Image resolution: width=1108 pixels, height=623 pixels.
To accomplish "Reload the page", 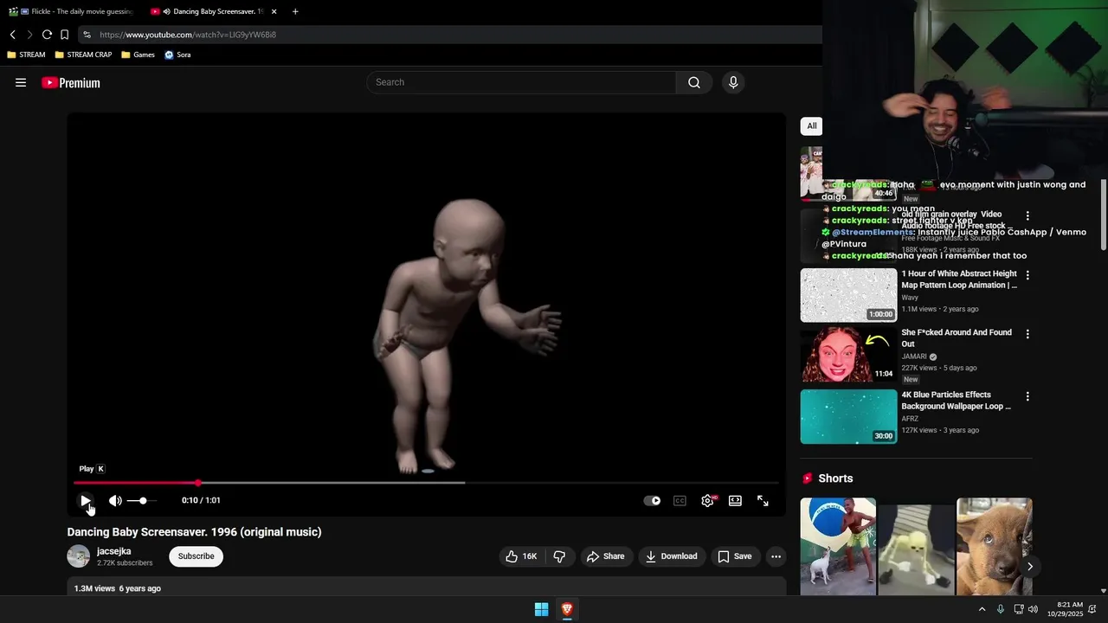I will pos(47,35).
